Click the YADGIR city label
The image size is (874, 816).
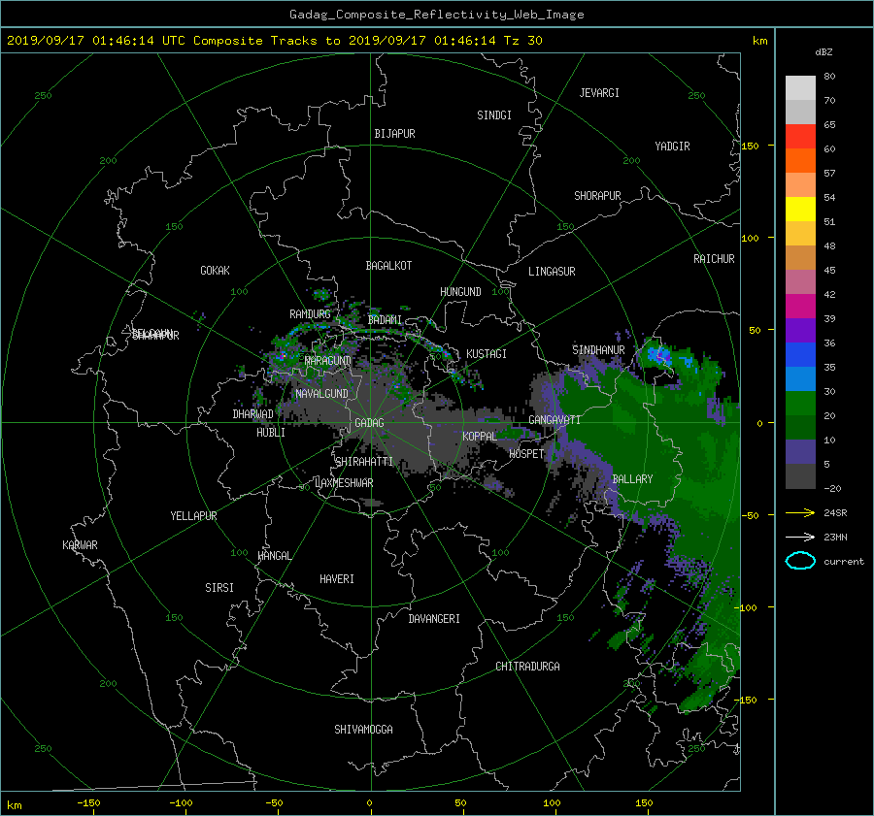coord(672,147)
